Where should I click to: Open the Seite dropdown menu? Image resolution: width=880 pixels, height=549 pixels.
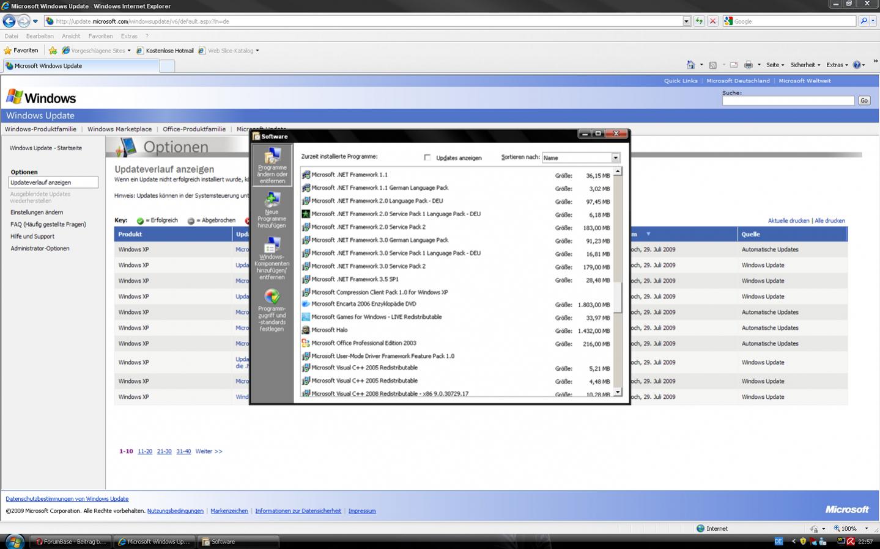point(775,65)
